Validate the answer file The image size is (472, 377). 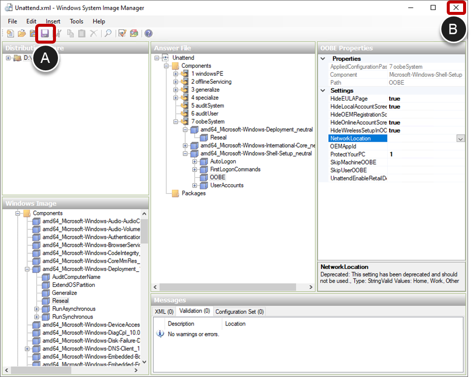[121, 33]
